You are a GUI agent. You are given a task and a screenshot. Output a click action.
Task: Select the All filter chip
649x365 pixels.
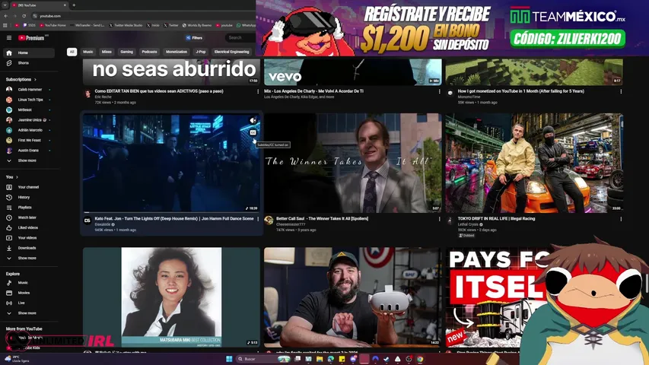tap(72, 52)
